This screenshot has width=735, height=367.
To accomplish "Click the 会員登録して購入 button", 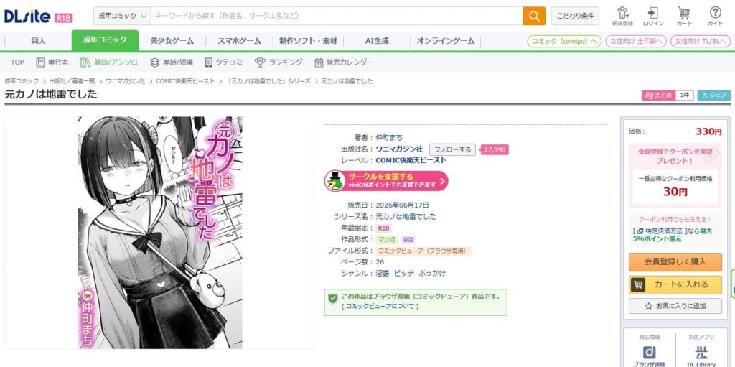I will click(x=675, y=262).
